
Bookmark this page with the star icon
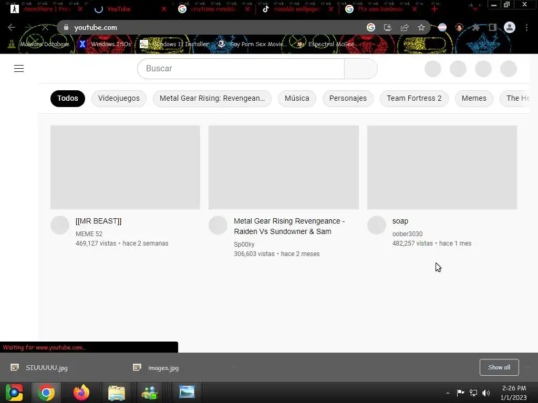[x=421, y=27]
